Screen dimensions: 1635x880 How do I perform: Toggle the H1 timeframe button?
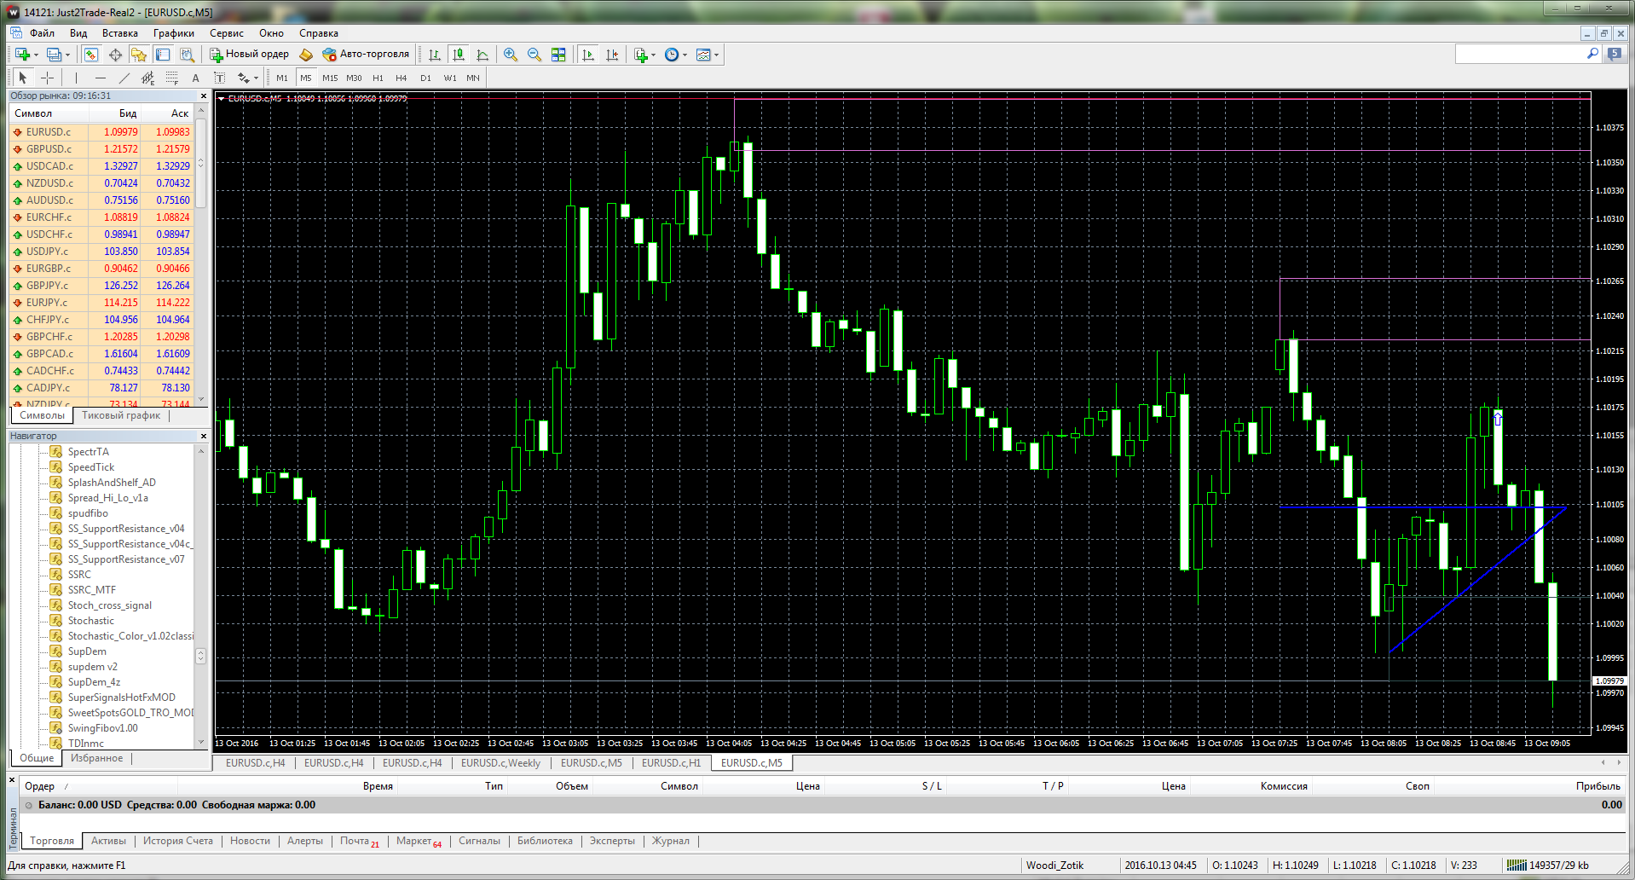click(378, 78)
